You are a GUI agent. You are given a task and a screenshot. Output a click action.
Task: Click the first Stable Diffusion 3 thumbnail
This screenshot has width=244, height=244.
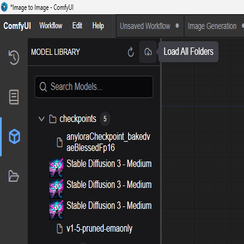point(56,168)
